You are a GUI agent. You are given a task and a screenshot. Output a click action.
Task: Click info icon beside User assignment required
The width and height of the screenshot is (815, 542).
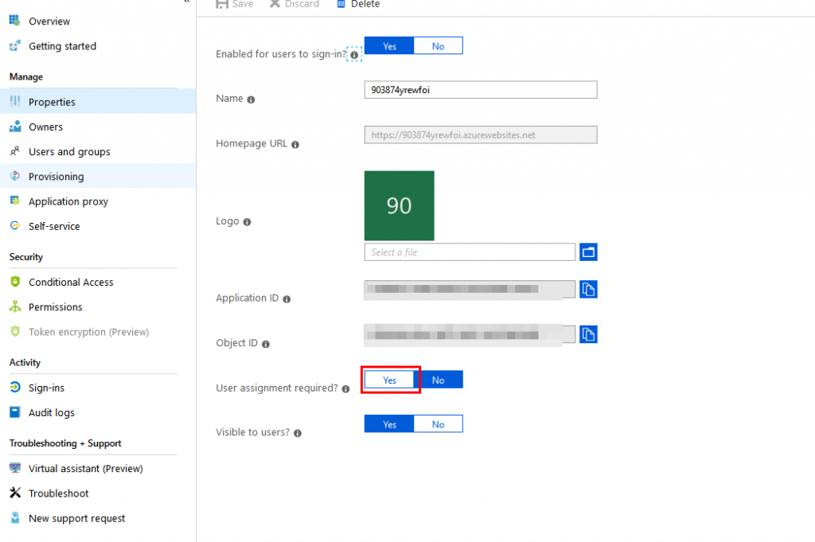345,388
